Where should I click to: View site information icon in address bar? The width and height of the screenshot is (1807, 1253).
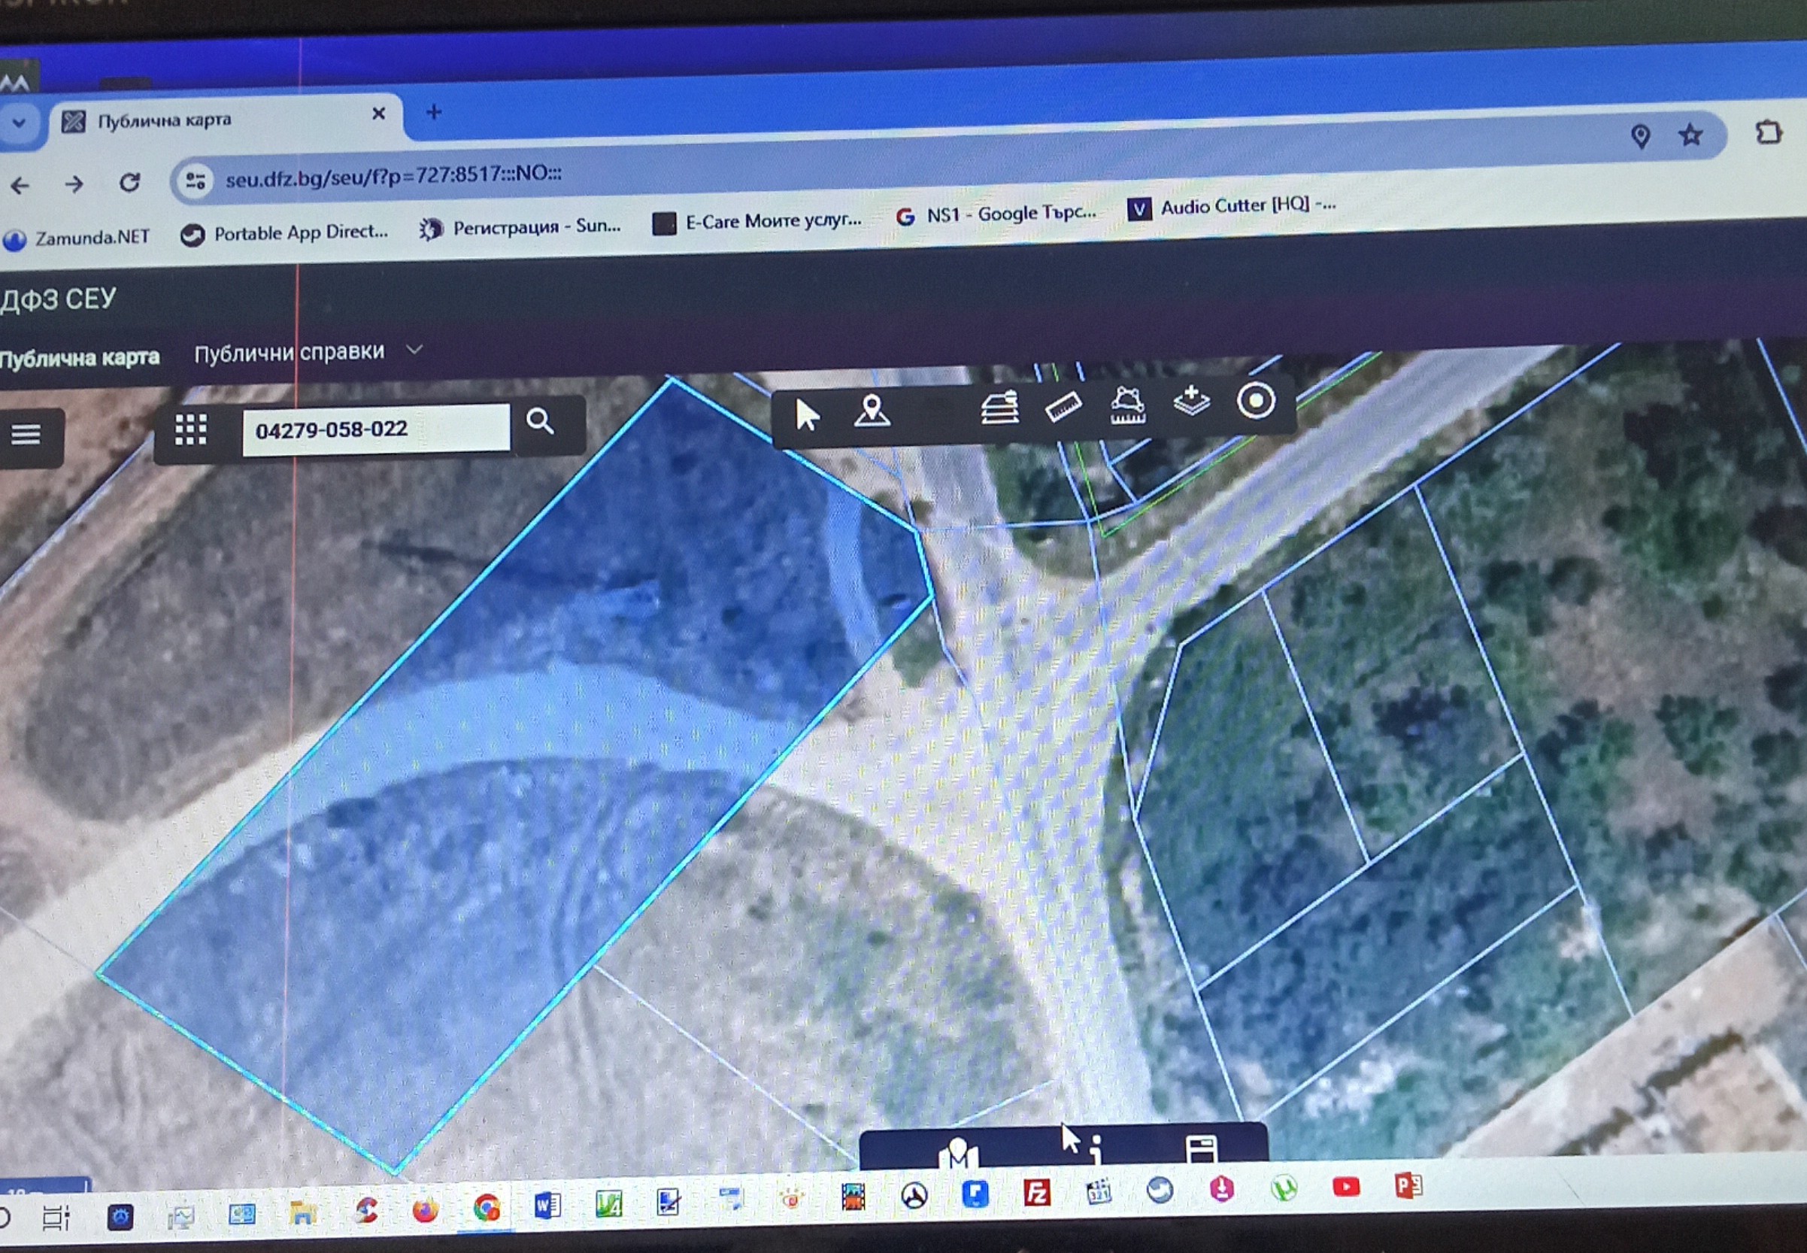pyautogui.click(x=195, y=181)
